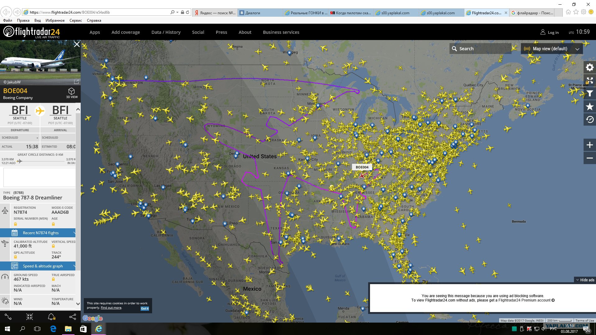Open the Файл menu
Image resolution: width=596 pixels, height=335 pixels.
pos(7,20)
